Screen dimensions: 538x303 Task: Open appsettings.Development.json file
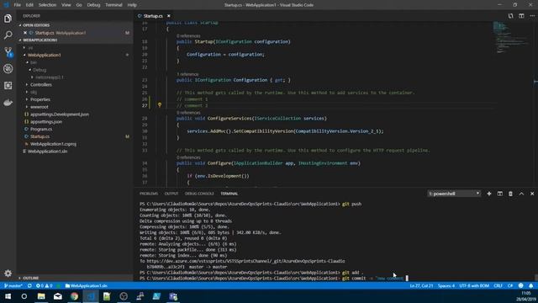coord(60,114)
